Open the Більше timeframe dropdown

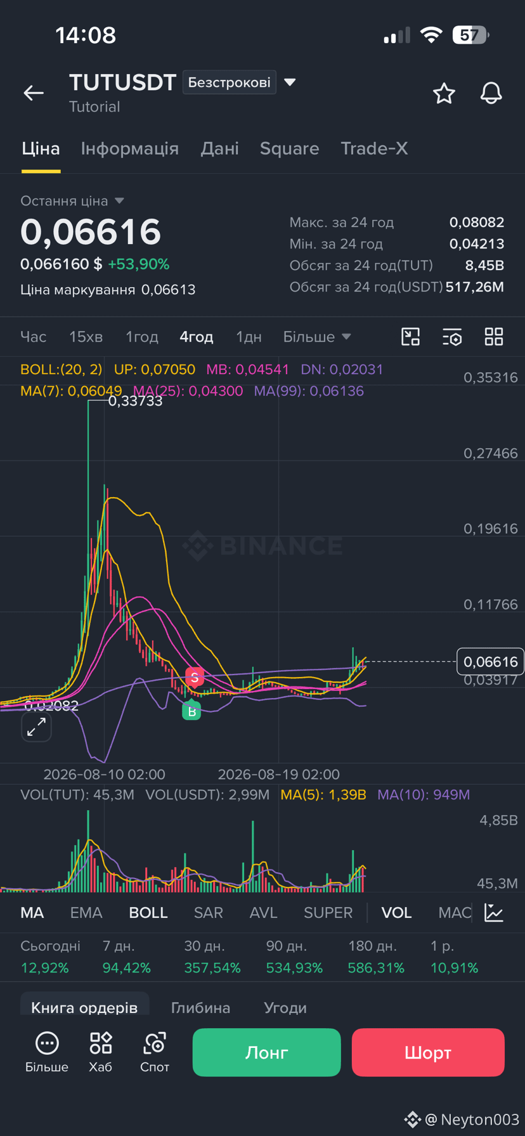click(x=317, y=337)
